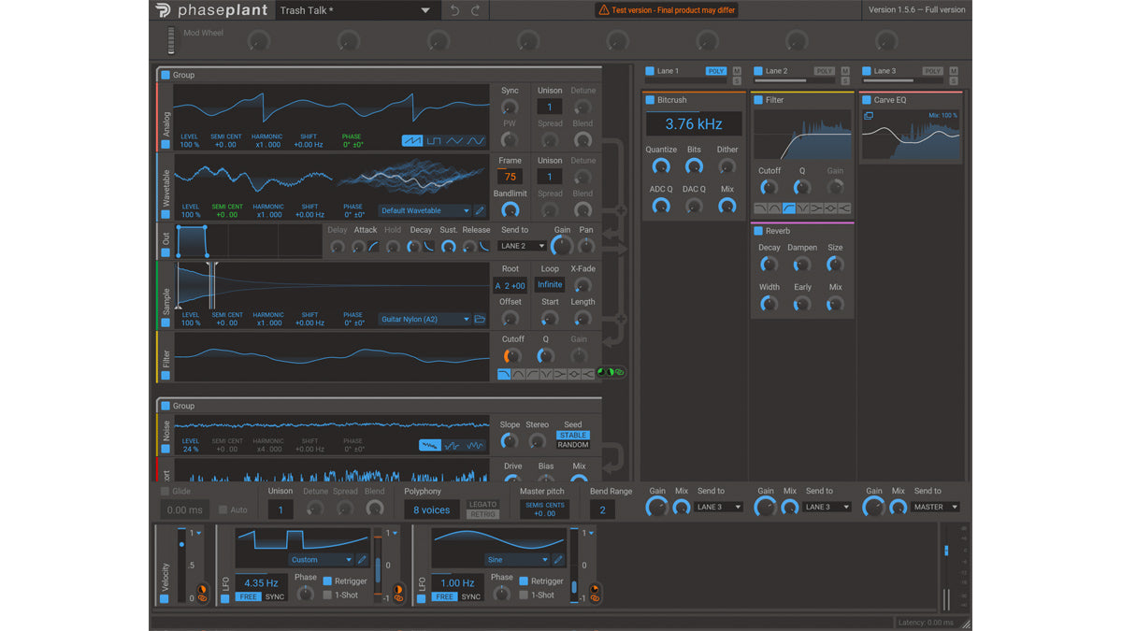Click the Bitcrush 3.76 kHz frequency field
The width and height of the screenshot is (1122, 631).
[x=694, y=124]
